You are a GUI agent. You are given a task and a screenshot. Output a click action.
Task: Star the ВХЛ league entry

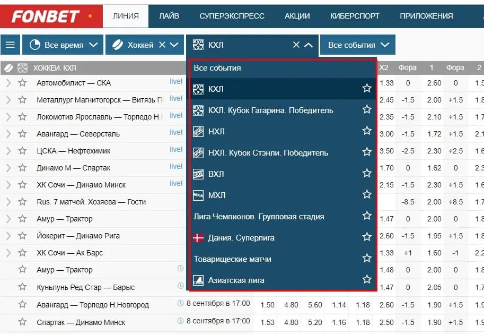pos(367,173)
